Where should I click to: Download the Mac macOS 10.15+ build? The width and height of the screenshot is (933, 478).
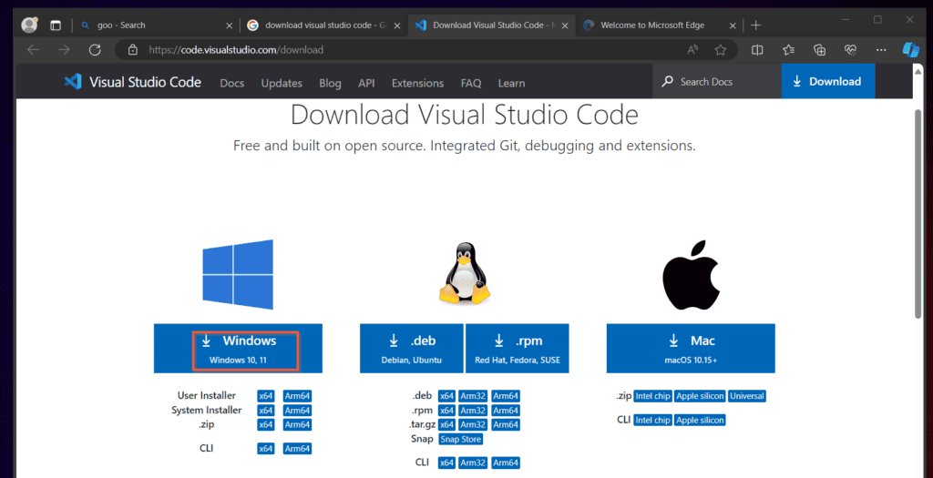[x=691, y=349]
